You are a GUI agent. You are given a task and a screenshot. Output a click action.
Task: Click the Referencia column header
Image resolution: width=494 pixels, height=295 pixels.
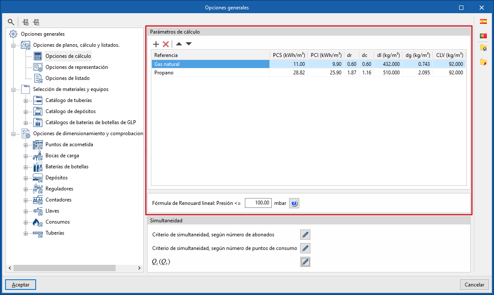click(x=210, y=55)
